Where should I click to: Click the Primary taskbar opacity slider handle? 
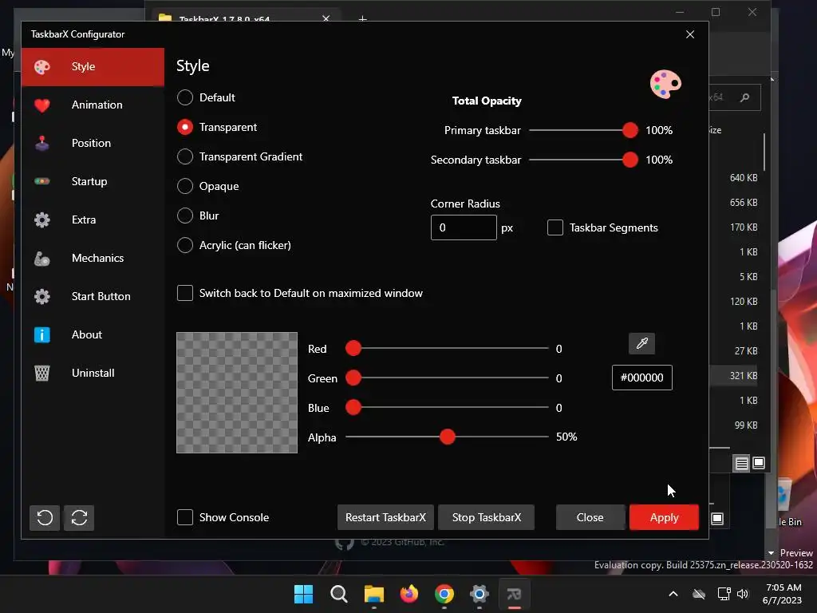pyautogui.click(x=630, y=130)
